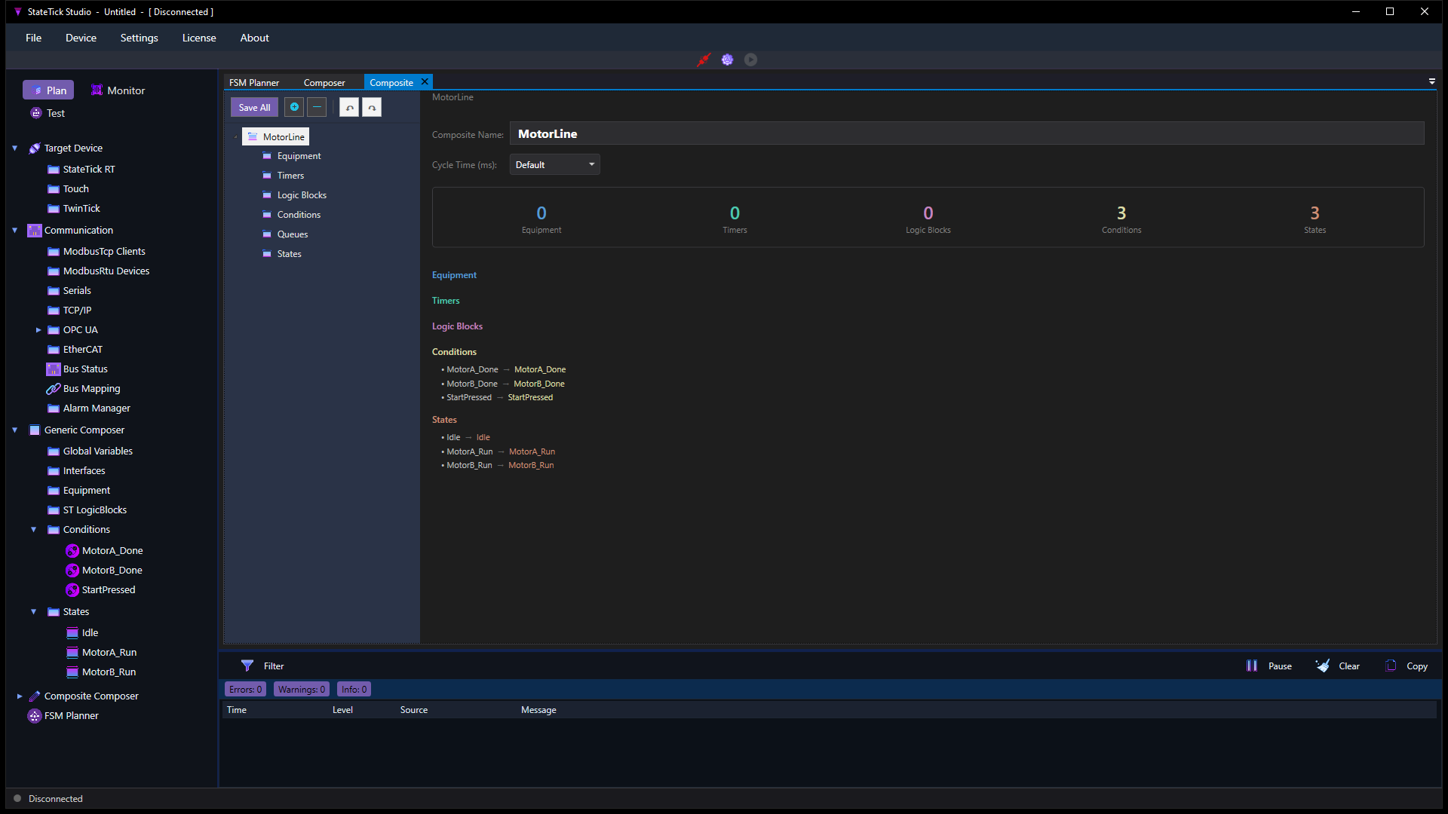This screenshot has width=1448, height=814.
Task: Select MotorLine root in composite tree
Action: [x=276, y=136]
